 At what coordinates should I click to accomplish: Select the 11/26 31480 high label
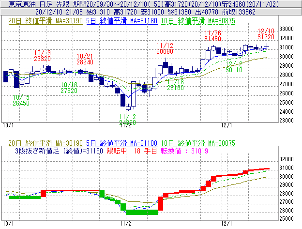pyautogui.click(x=212, y=36)
